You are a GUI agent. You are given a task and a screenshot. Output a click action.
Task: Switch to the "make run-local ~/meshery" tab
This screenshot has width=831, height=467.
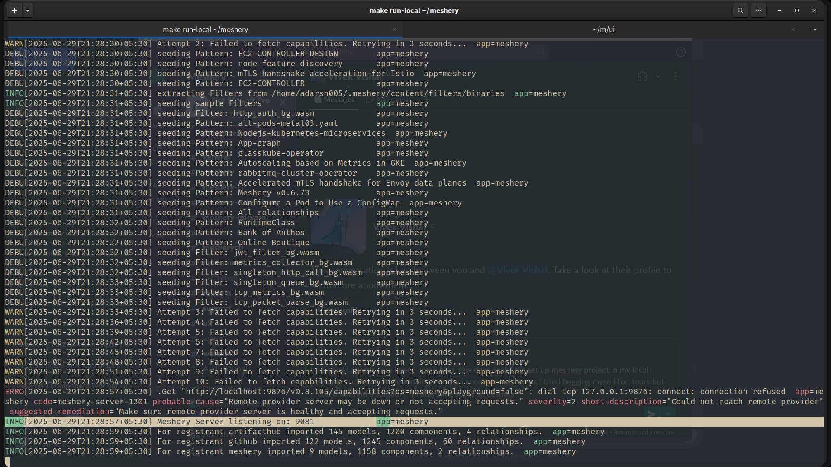205,29
